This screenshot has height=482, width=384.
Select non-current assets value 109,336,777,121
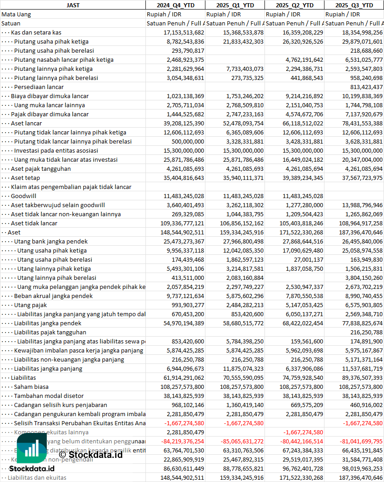182,224
